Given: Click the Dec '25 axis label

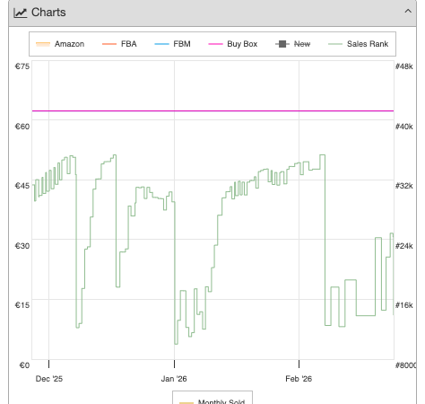Looking at the screenshot, I should click(x=49, y=379).
